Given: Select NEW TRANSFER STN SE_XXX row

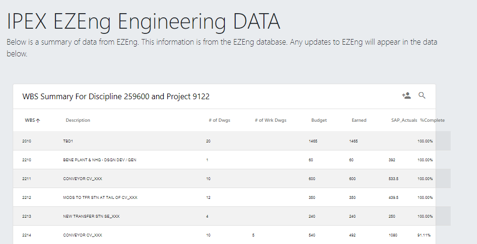Looking at the screenshot, I should tap(91, 216).
